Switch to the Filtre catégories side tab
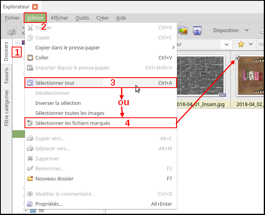 tap(6, 108)
